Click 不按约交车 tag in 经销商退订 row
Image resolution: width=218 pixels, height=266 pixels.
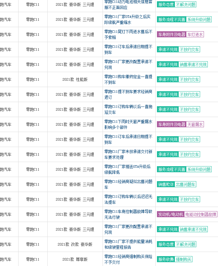click(x=189, y=94)
